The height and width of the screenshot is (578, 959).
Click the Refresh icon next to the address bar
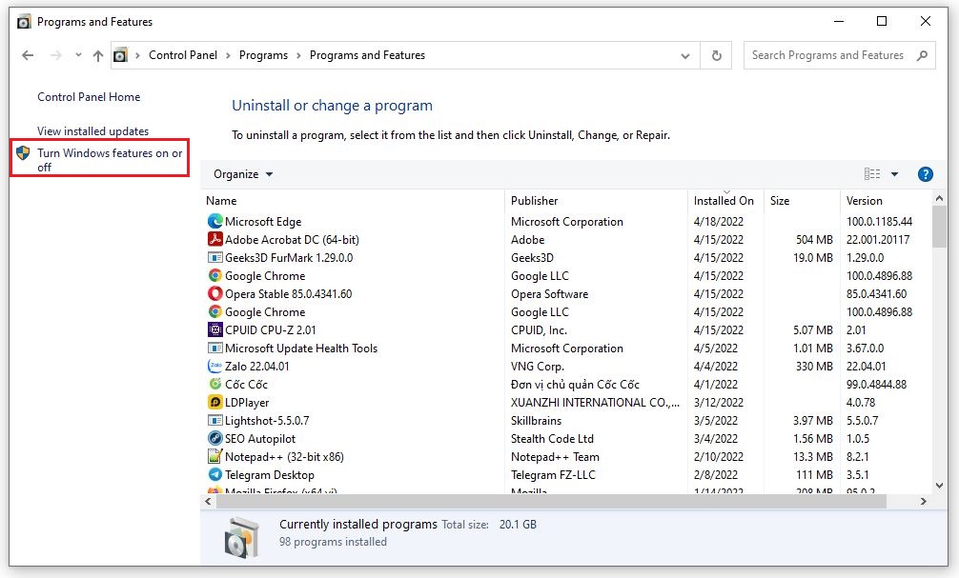(716, 55)
